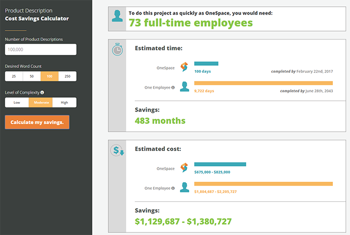Click the dollar-down icon in Estimated cost
350x235 pixels.
click(117, 150)
